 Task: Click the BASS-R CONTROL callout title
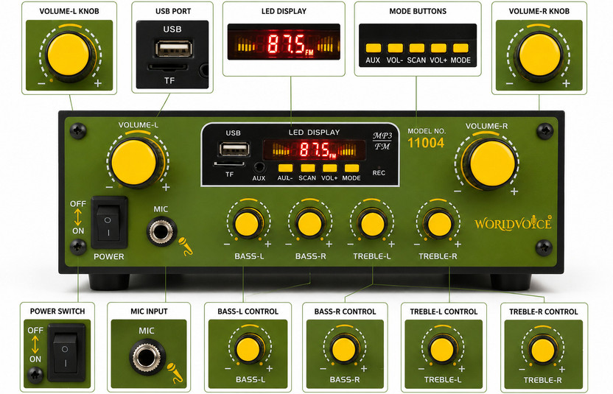pos(346,312)
